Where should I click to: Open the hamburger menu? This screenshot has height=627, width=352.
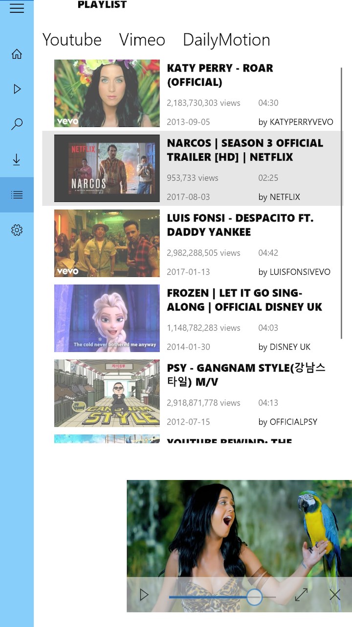[17, 8]
